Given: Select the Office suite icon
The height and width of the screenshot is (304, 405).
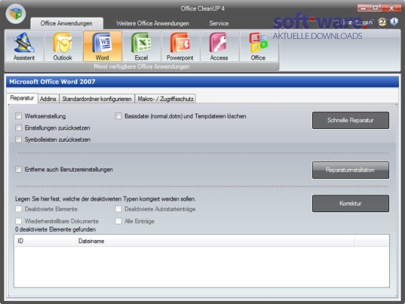Looking at the screenshot, I should pyautogui.click(x=258, y=47).
